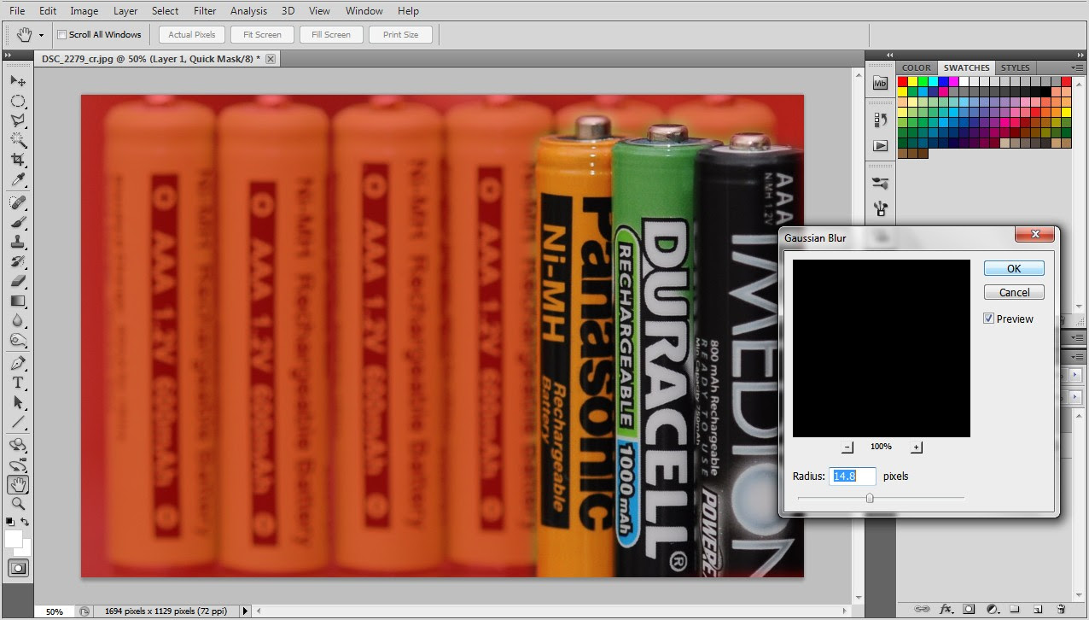The image size is (1089, 620).
Task: Open the Swatches panel options menu
Action: point(1077,67)
